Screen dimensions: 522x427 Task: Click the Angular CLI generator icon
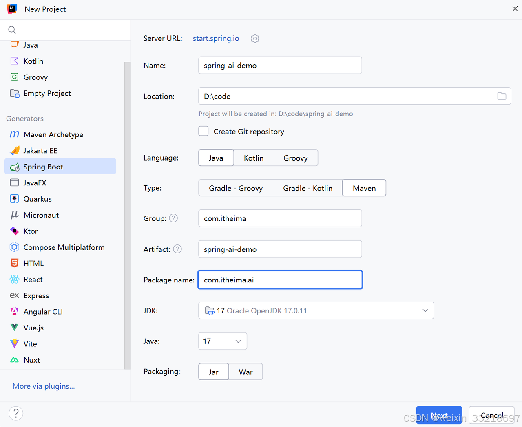pos(15,312)
